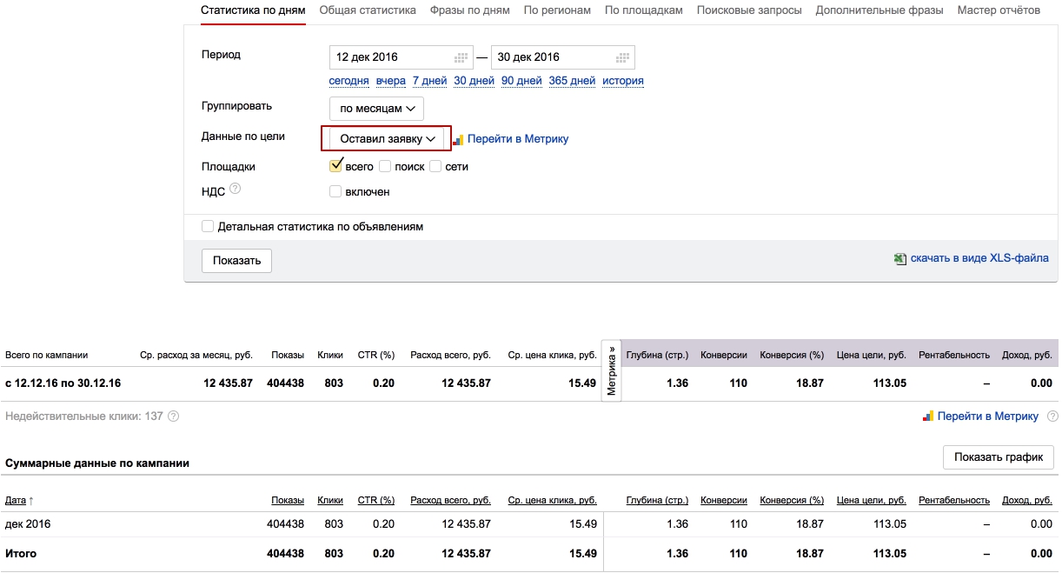Click Перейти в Метрику link near goal dropdown
This screenshot has width=1062, height=573.
point(518,139)
